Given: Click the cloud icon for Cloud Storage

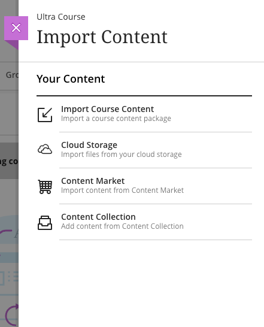Looking at the screenshot, I should click(x=45, y=149).
